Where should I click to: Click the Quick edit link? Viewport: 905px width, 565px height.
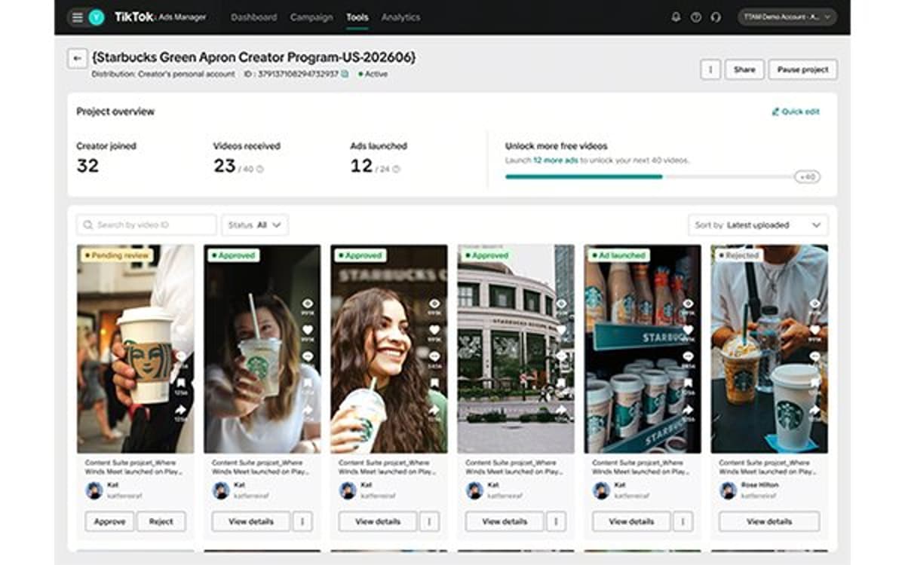click(x=795, y=111)
